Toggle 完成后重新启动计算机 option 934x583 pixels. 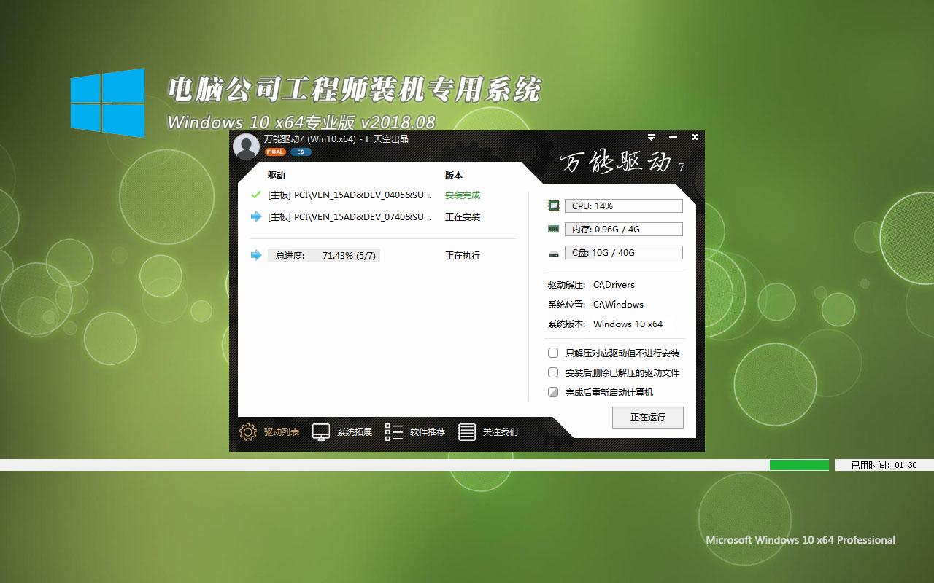pos(552,392)
